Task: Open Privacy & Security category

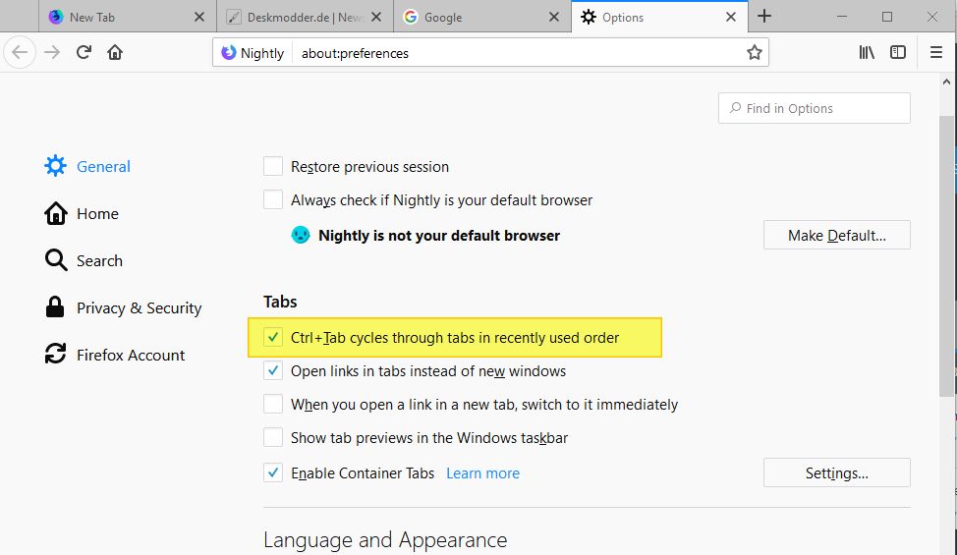Action: click(123, 307)
